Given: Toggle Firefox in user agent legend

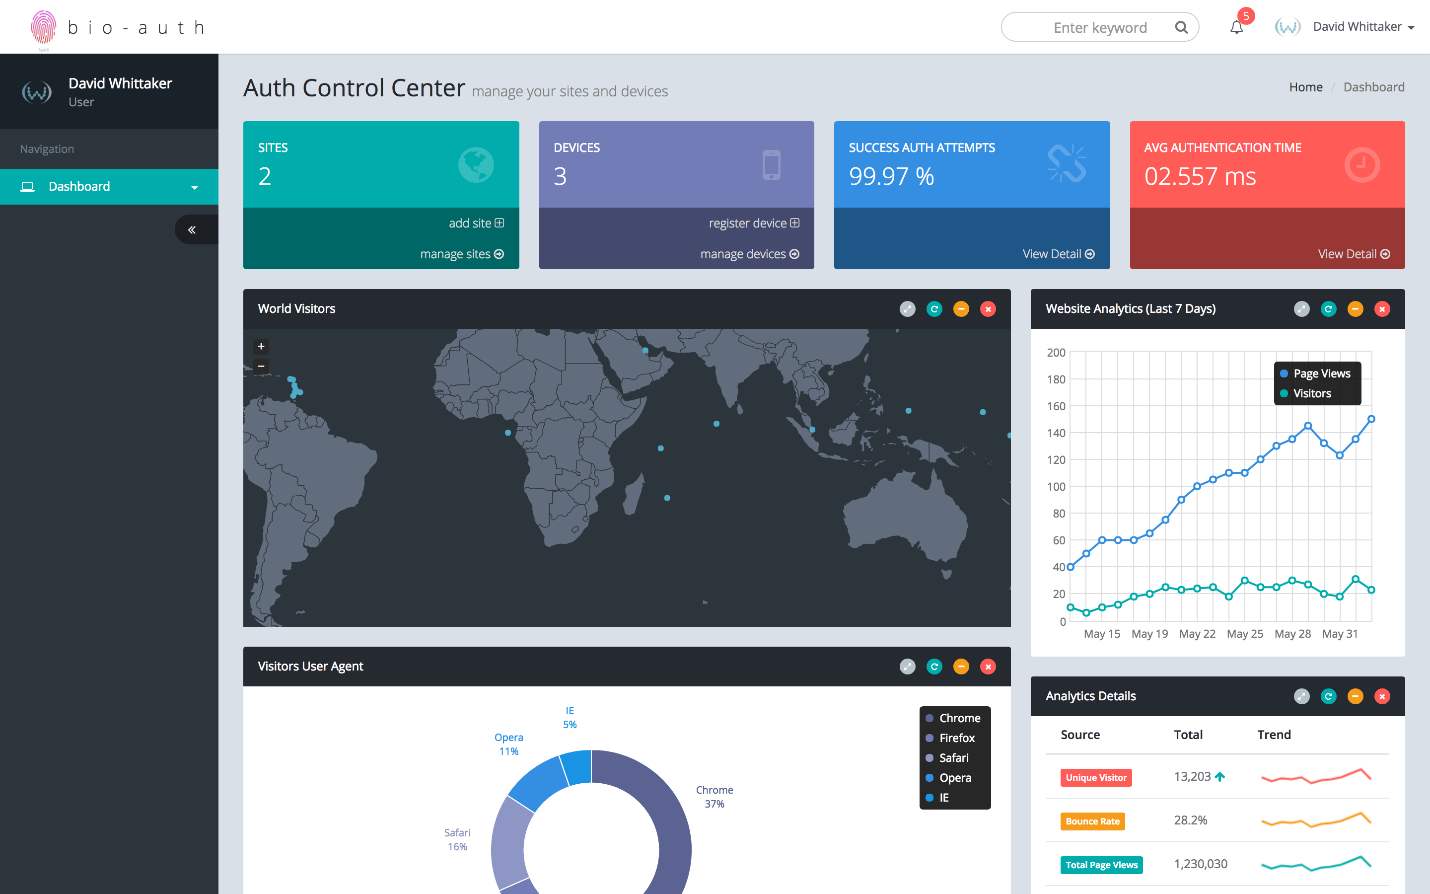Looking at the screenshot, I should (x=950, y=738).
